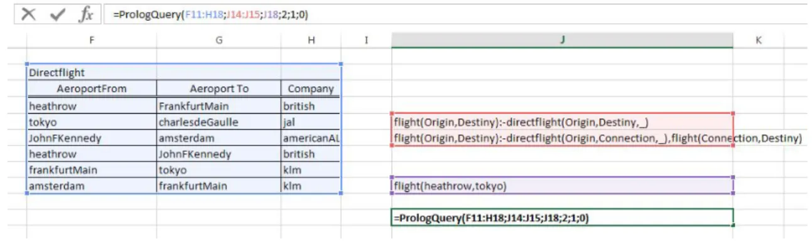Select the amsterdam destination cell in the americanAL row
This screenshot has height=241, width=812.
tap(219, 137)
